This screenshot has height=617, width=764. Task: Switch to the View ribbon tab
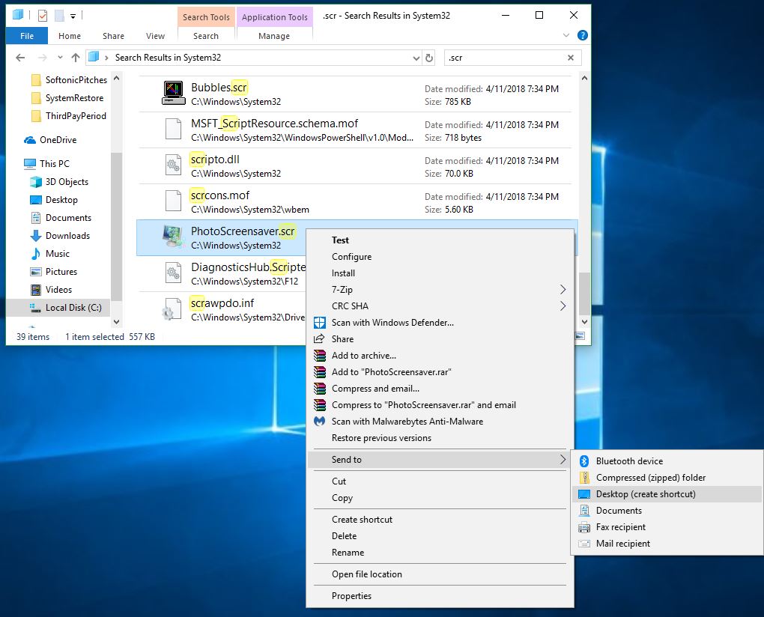click(x=155, y=36)
